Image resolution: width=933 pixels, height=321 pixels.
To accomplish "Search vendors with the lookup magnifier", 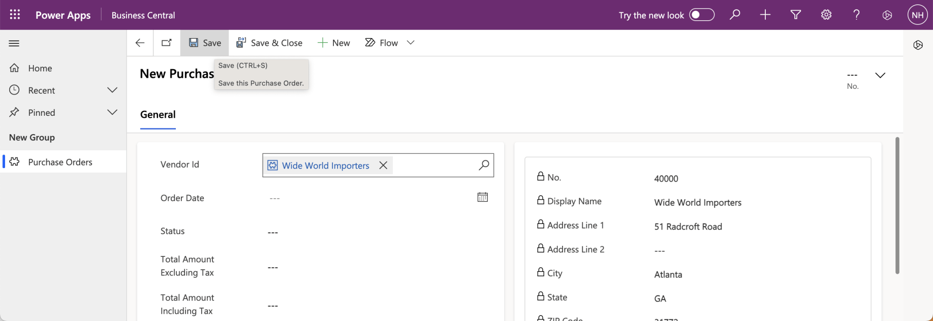I will pyautogui.click(x=484, y=165).
